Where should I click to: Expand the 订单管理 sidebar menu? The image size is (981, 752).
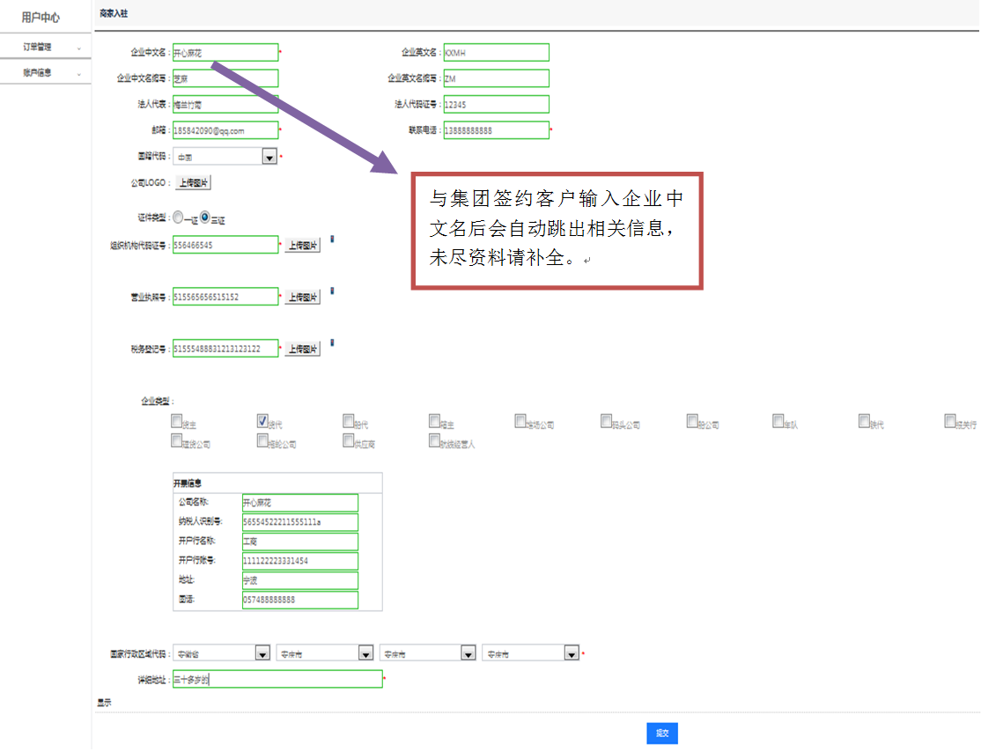(46, 48)
